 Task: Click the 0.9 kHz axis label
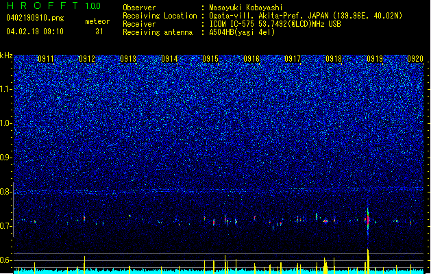point(6,158)
